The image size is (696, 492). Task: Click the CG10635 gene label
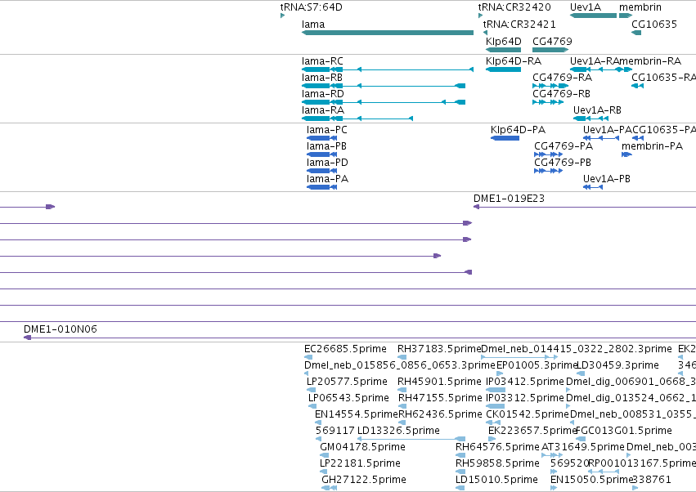pos(654,25)
